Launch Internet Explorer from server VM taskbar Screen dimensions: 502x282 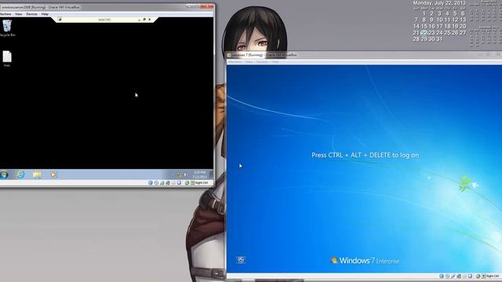[20, 175]
